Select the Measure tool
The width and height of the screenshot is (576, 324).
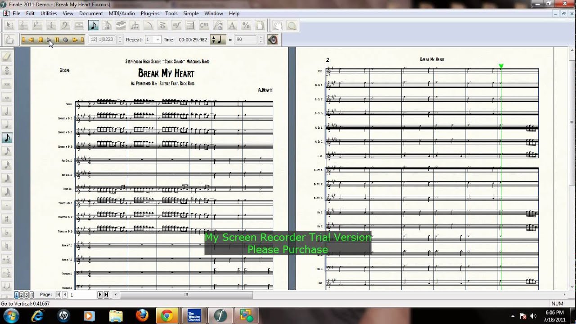[x=79, y=25]
